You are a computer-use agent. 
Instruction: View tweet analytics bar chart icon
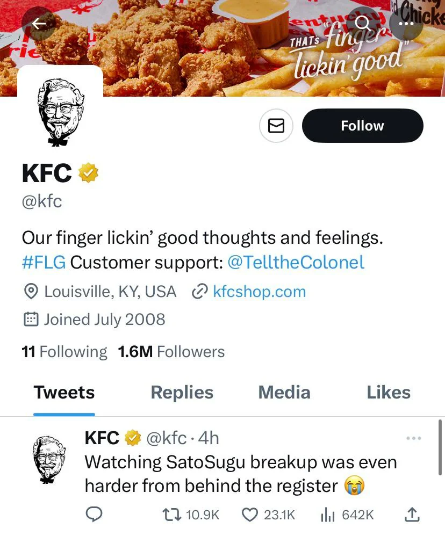(x=328, y=515)
